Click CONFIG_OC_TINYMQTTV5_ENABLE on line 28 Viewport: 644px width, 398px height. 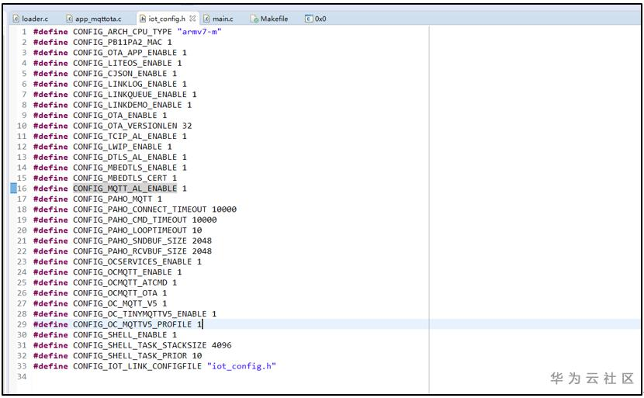(140, 314)
